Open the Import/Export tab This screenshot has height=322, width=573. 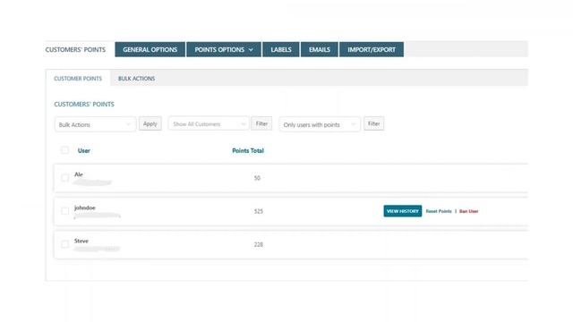372,49
